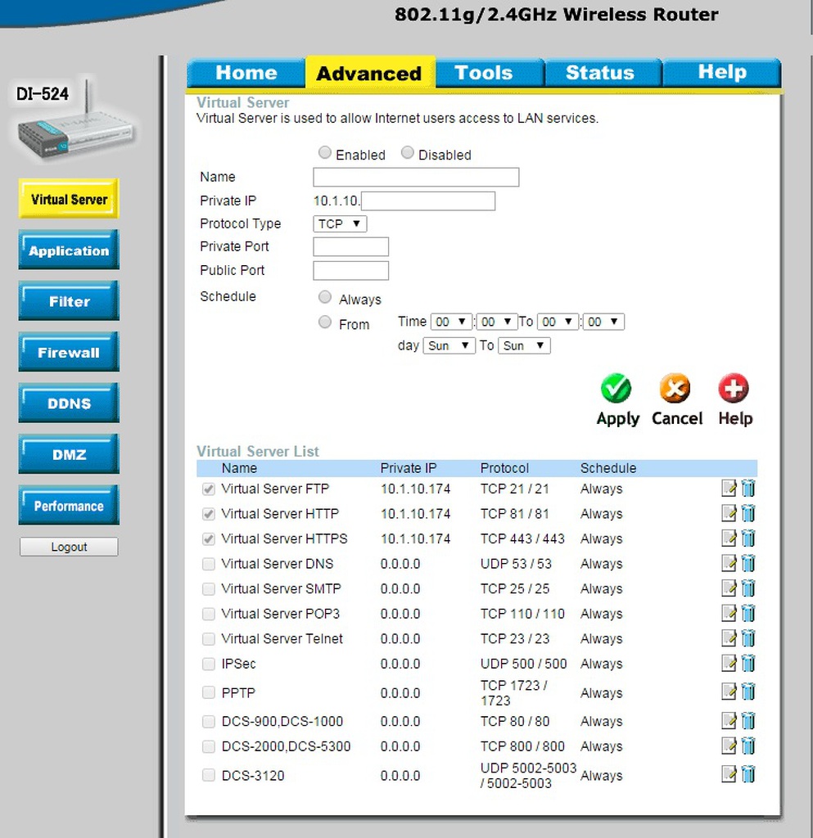Viewport: 813px width, 838px height.
Task: Edit the Virtual Server DNS entry
Action: tap(729, 563)
